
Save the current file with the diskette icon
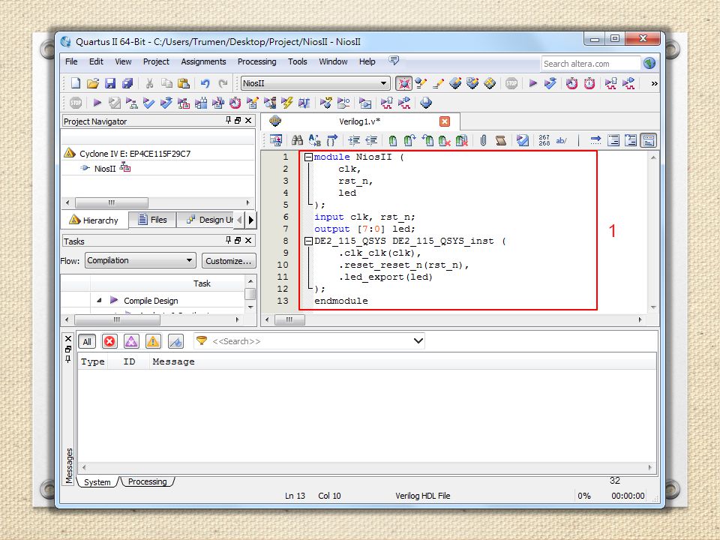pyautogui.click(x=110, y=83)
